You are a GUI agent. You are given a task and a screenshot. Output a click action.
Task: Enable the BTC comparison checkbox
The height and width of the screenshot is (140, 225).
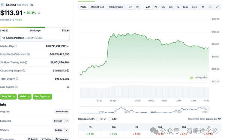98,119
